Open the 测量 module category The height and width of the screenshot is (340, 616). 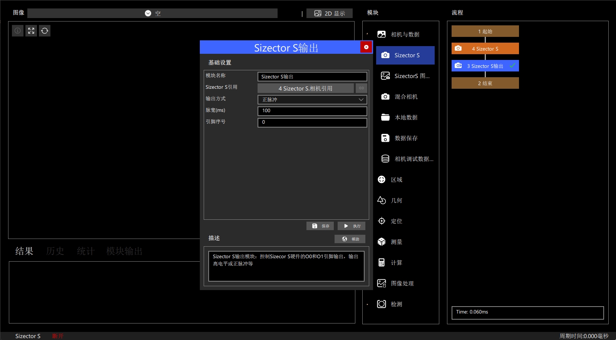pos(390,242)
